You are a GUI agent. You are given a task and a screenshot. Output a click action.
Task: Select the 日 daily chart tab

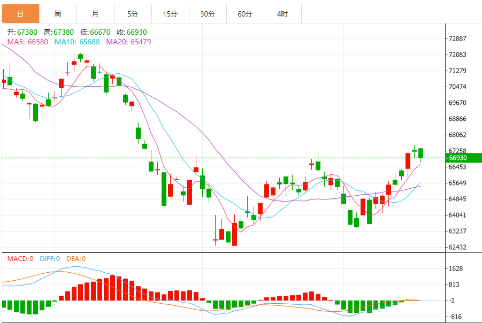click(20, 14)
